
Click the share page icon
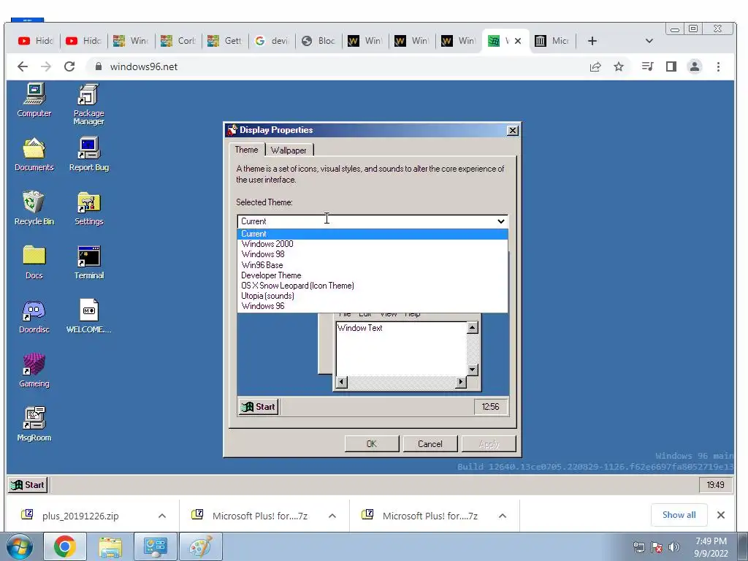click(595, 66)
